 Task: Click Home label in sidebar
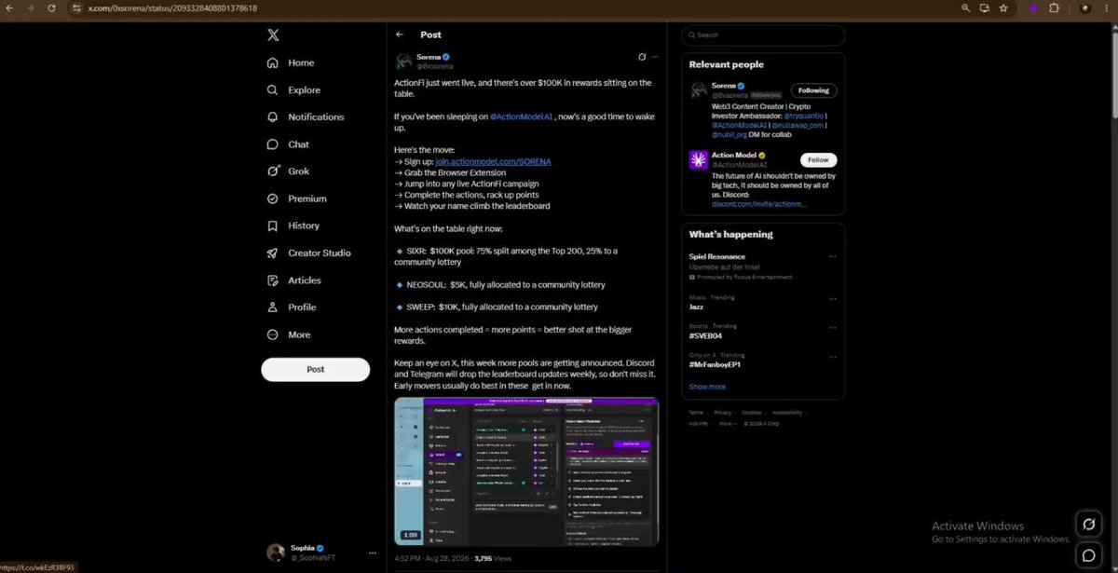pos(301,63)
